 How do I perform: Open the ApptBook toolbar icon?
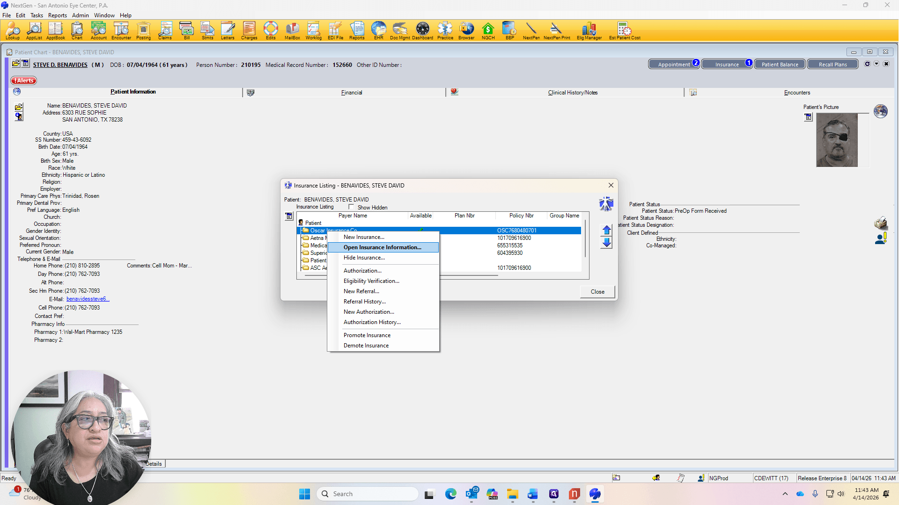coord(55,31)
